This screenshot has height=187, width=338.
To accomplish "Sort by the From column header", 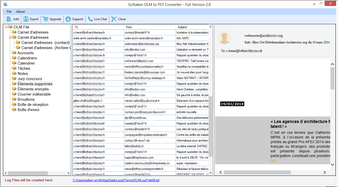I will point(150,27).
